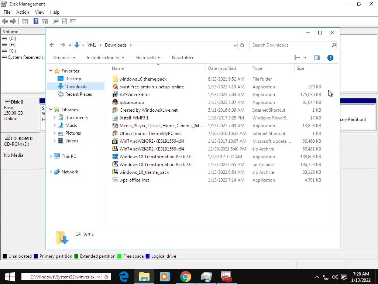378x284 pixels.
Task: Expand the address bar history dropdown
Action: click(235, 45)
